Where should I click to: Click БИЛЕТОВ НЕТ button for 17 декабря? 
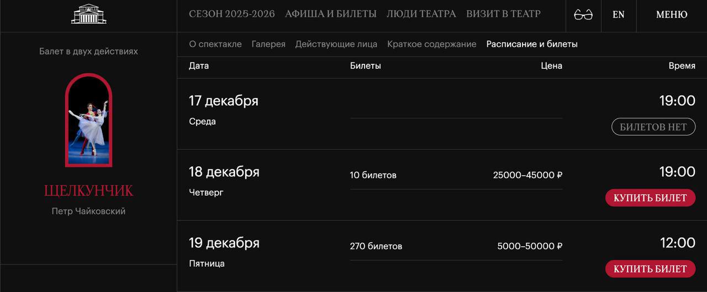coord(653,127)
